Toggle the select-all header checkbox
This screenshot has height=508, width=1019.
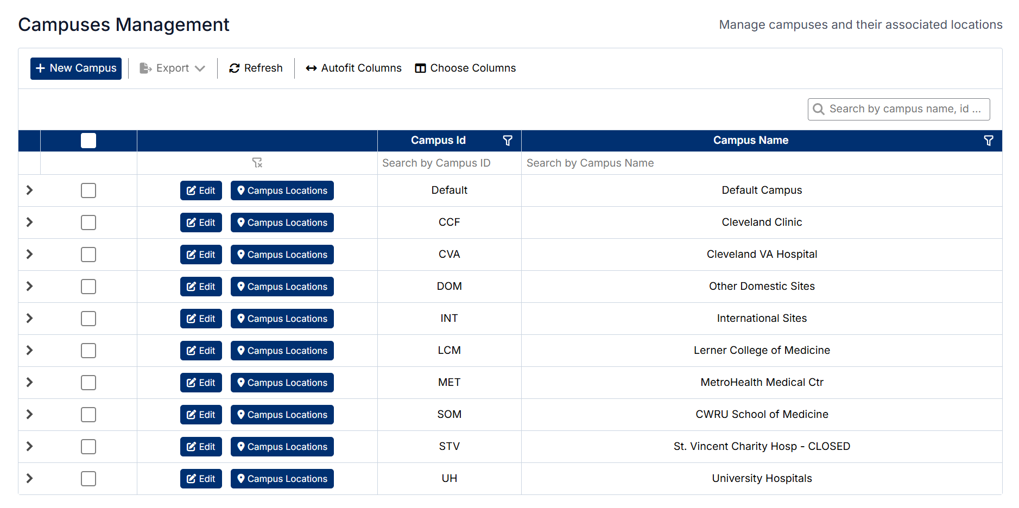click(x=88, y=141)
